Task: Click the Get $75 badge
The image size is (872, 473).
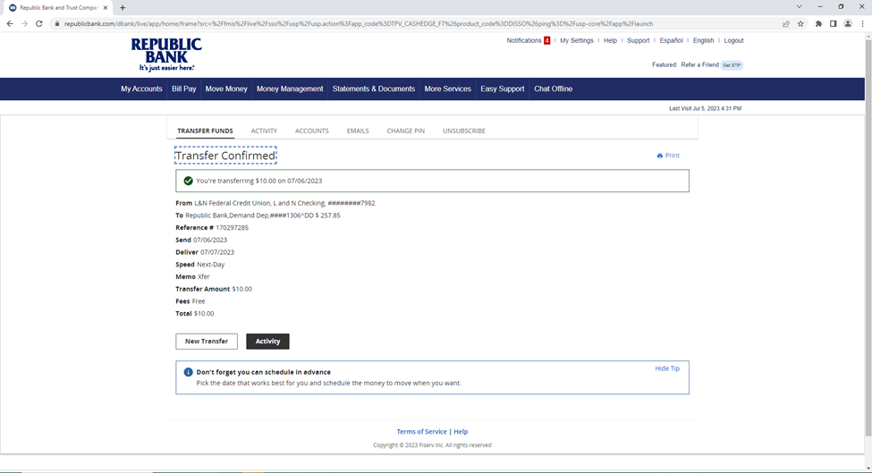Action: pyautogui.click(x=732, y=65)
